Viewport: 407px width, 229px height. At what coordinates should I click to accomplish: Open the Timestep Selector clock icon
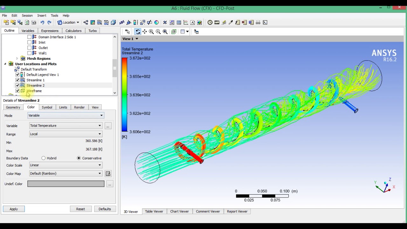pyautogui.click(x=210, y=23)
